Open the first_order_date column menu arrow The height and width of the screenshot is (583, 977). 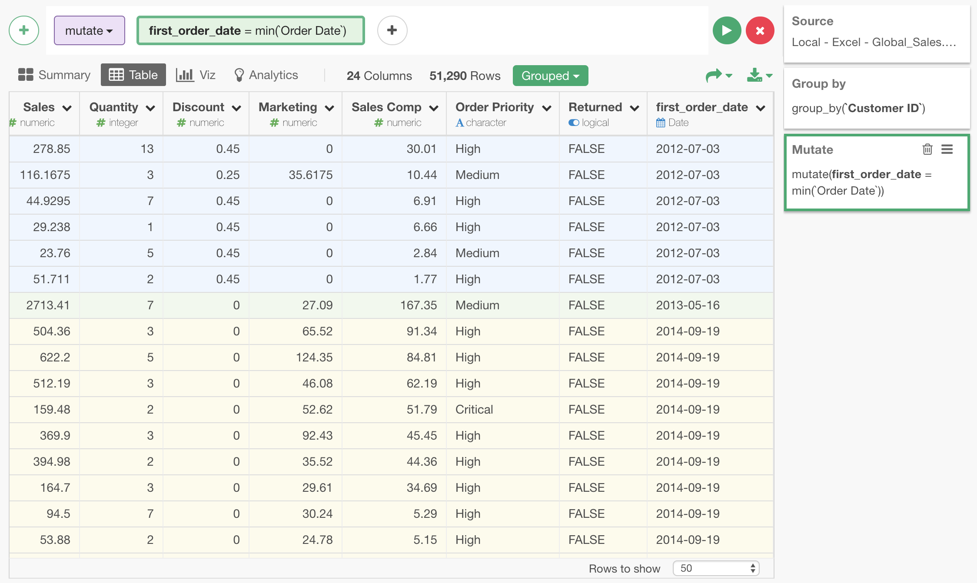pyautogui.click(x=761, y=108)
